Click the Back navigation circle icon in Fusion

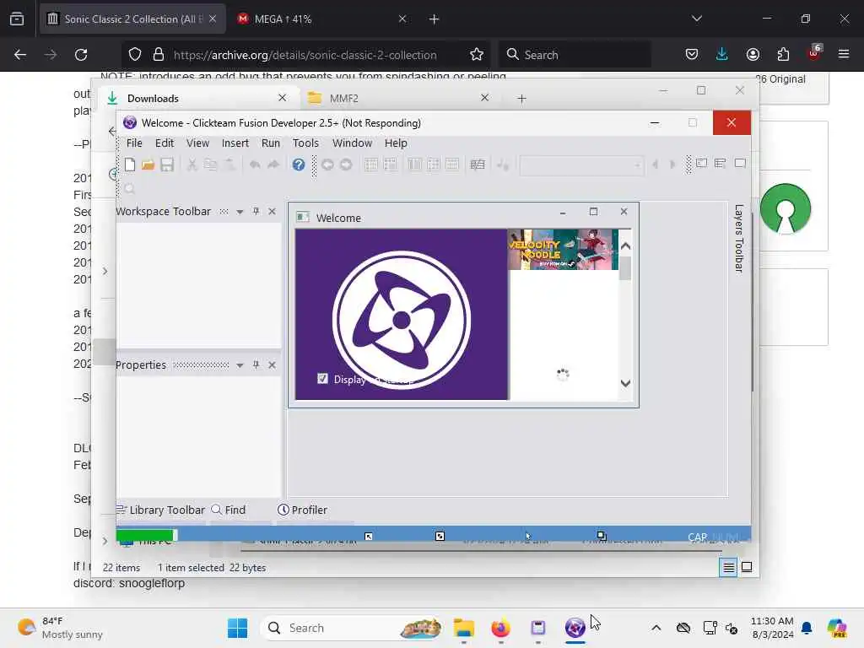[x=327, y=165]
